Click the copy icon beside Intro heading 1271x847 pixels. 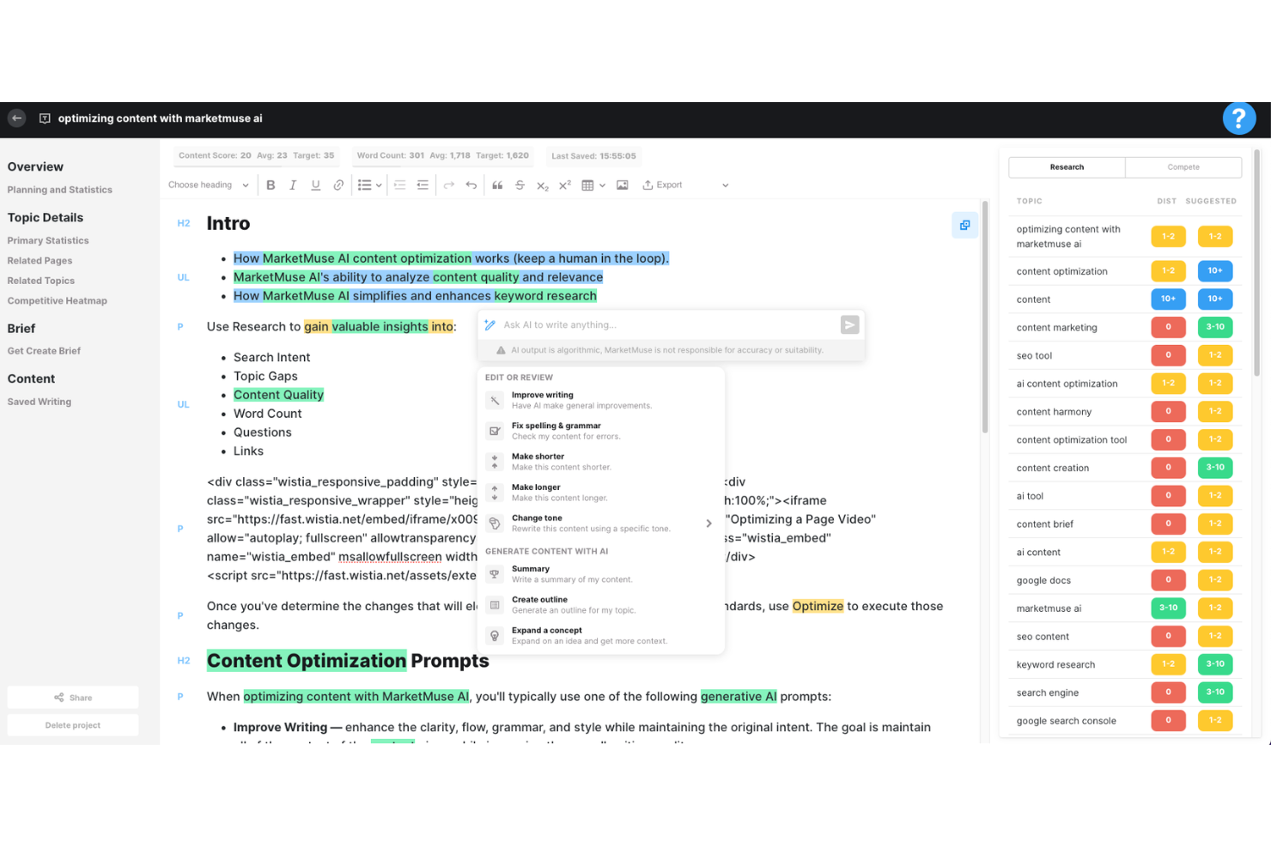(964, 225)
